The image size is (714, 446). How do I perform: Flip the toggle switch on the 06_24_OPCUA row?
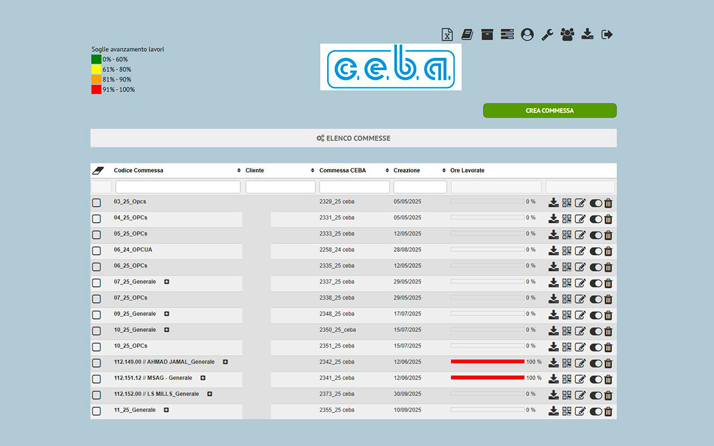pos(596,250)
